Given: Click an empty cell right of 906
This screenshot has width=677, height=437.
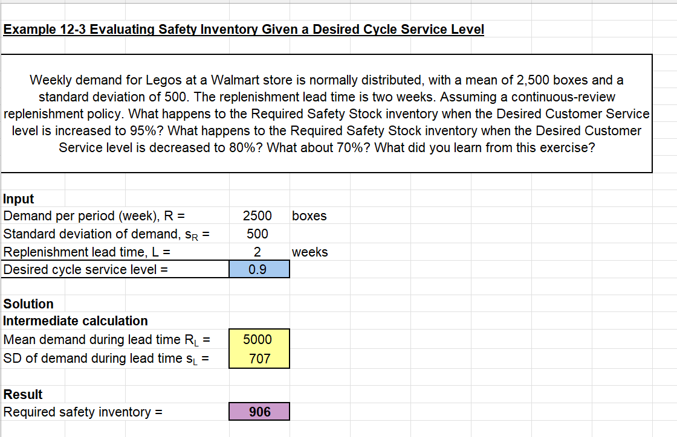Looking at the screenshot, I should click(x=320, y=411).
